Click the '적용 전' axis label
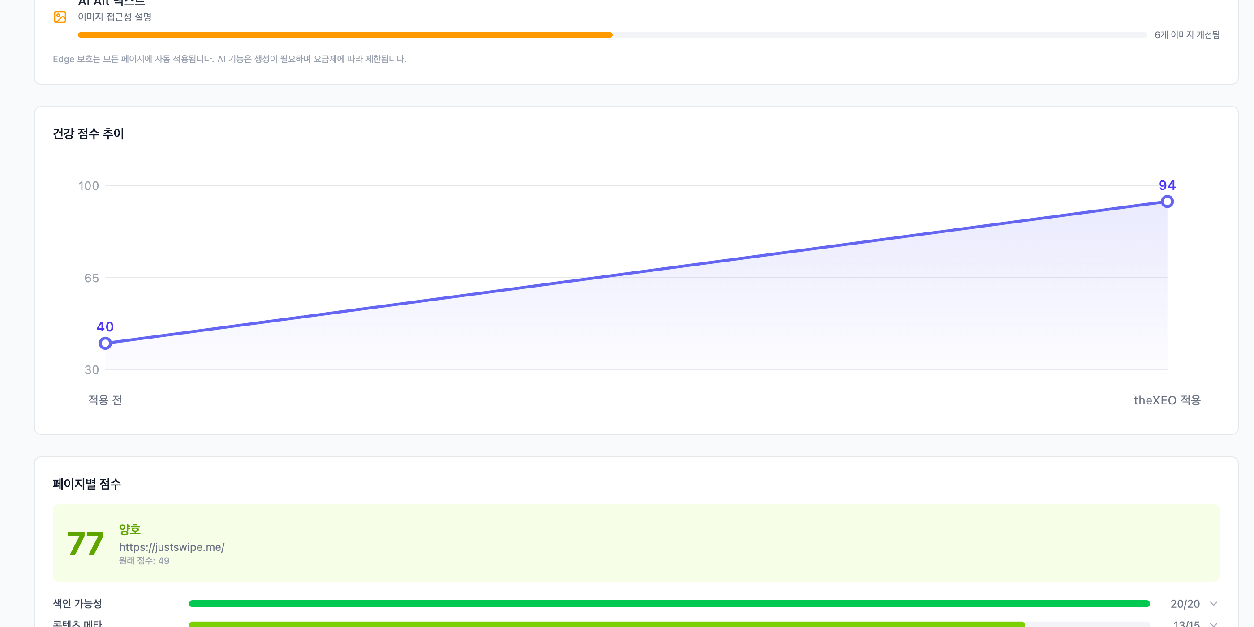Screen dimensions: 1254x627 click(105, 400)
